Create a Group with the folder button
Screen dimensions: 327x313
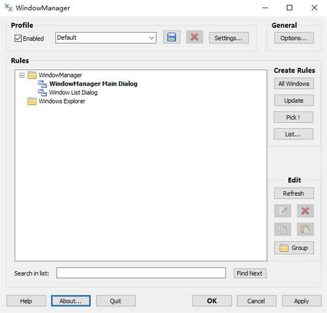tap(294, 248)
